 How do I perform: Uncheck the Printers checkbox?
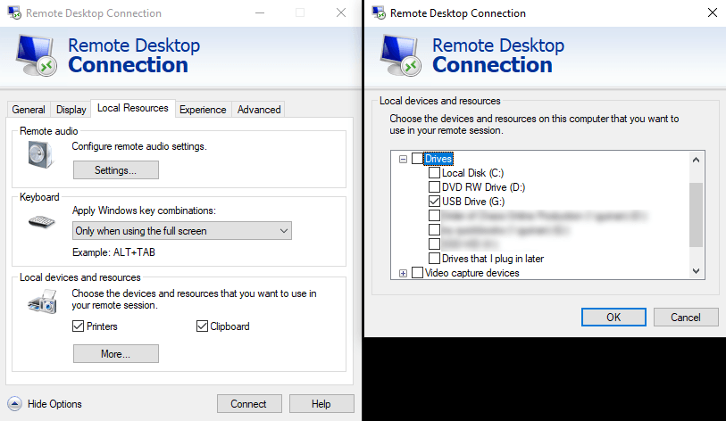(78, 326)
